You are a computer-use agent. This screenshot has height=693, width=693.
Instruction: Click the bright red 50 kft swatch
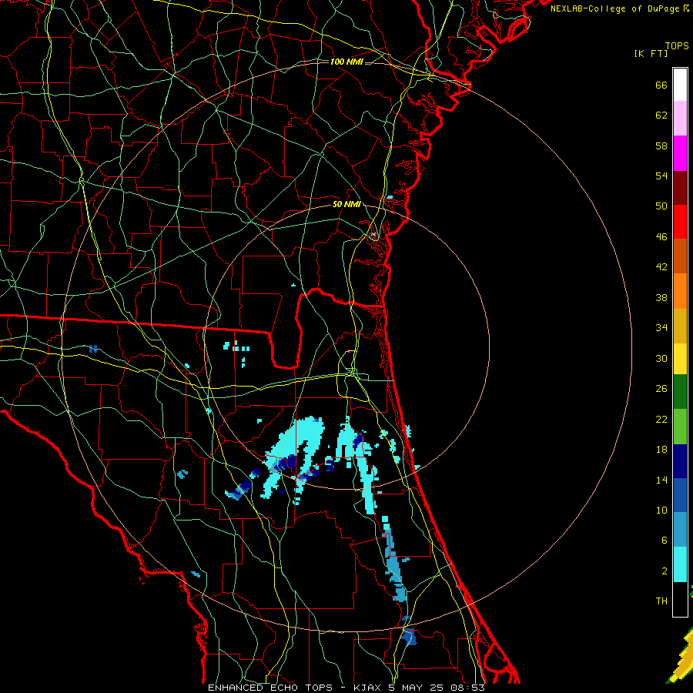point(680,222)
